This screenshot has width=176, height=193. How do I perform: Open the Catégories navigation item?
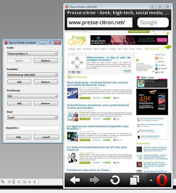[113, 49]
